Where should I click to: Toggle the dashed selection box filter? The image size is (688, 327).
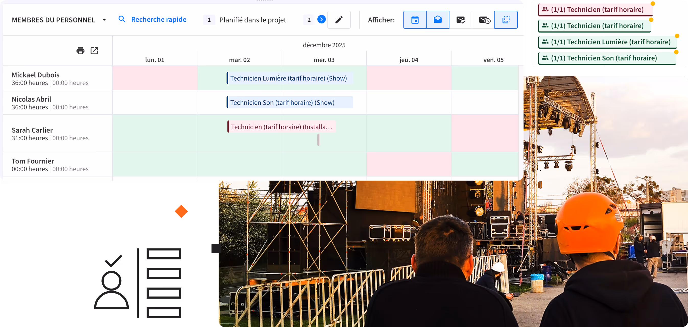(506, 20)
